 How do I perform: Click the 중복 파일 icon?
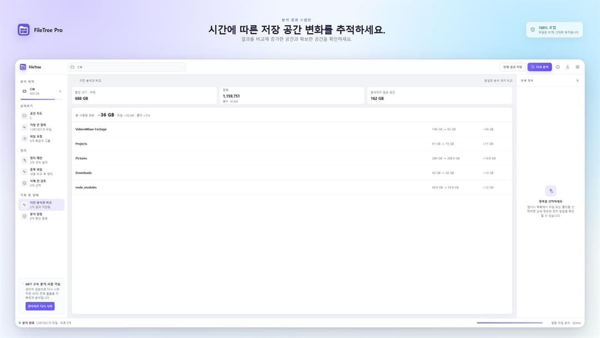[x=24, y=171]
